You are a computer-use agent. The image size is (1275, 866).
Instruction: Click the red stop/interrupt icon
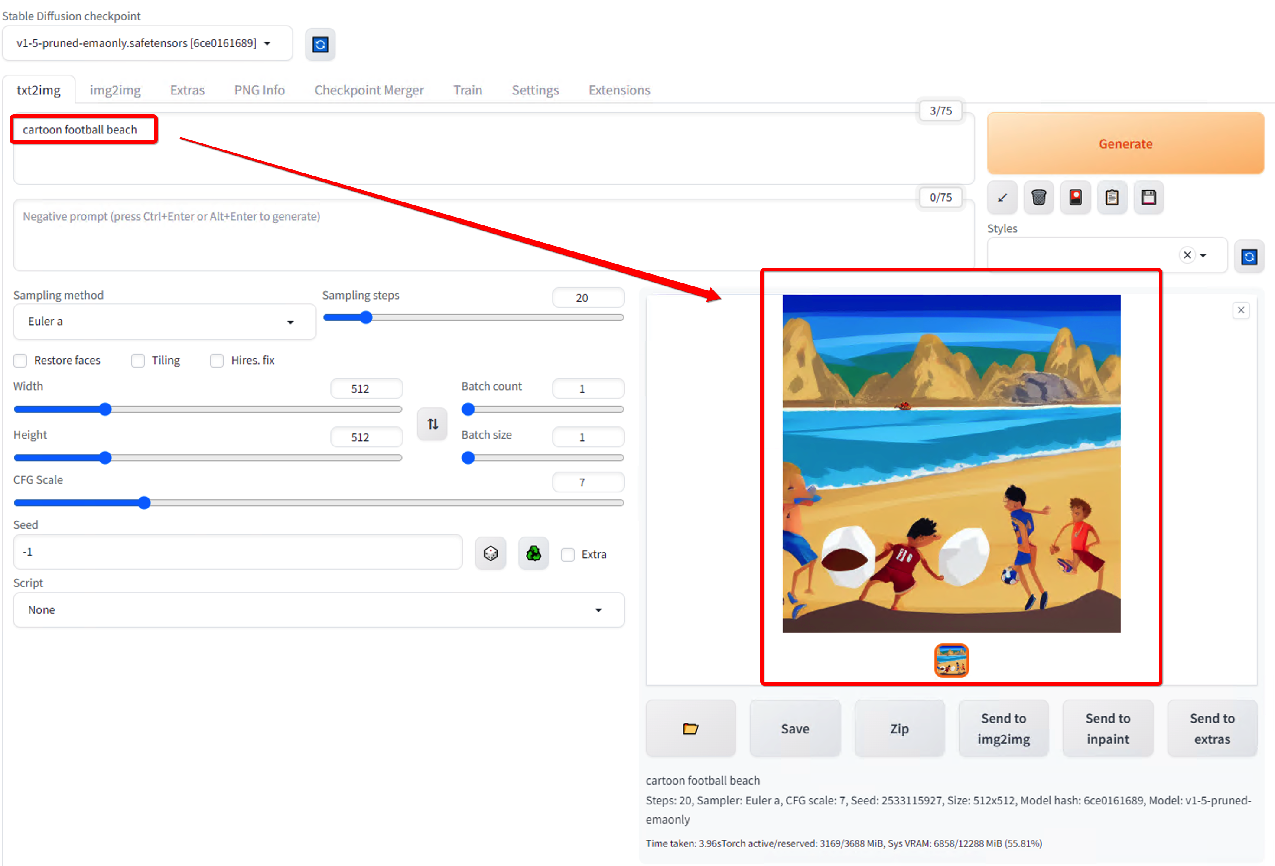pos(1075,197)
